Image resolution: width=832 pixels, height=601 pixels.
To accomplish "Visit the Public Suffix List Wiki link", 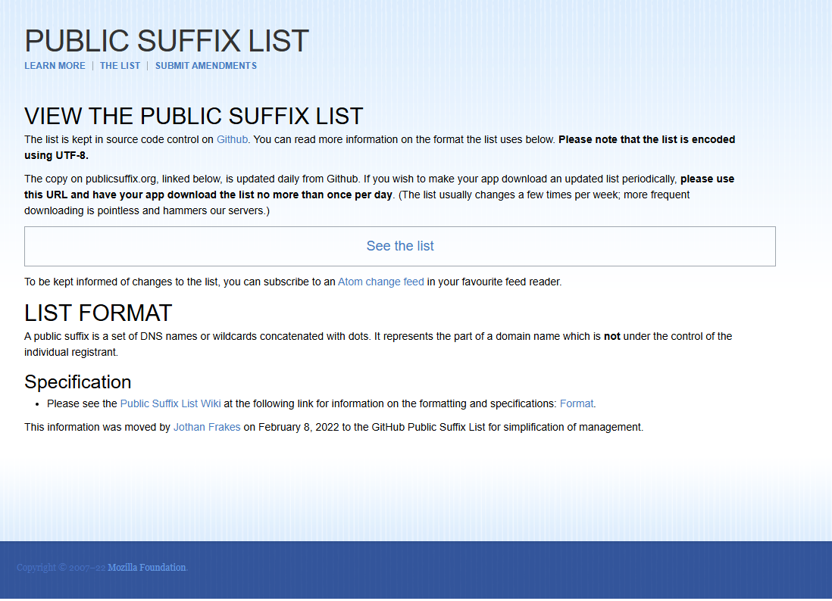I will click(170, 403).
